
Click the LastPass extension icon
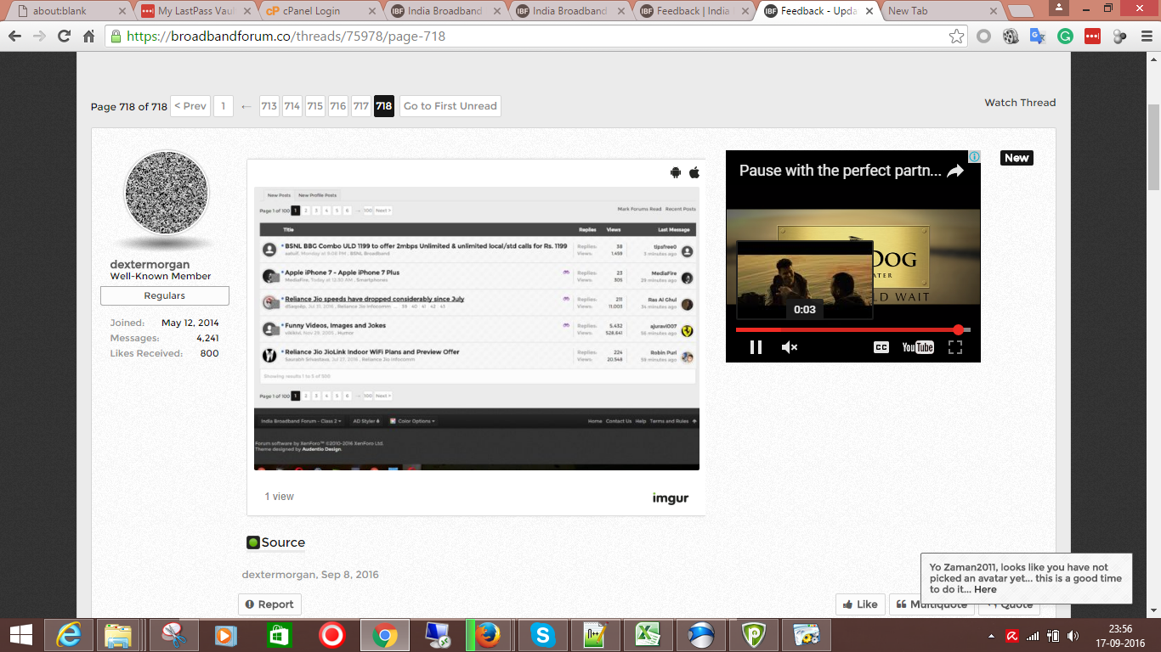tap(1092, 37)
